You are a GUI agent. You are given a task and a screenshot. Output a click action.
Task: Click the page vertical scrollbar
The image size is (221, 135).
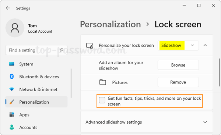[220, 72]
